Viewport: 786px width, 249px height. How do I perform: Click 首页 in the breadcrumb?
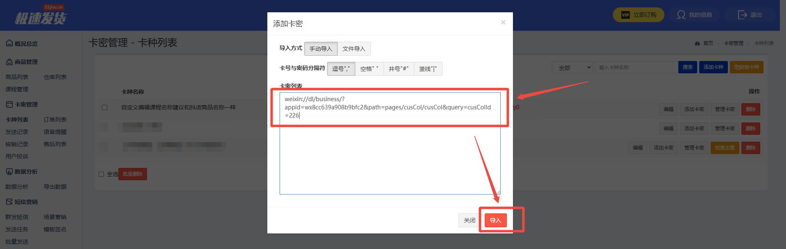708,43
